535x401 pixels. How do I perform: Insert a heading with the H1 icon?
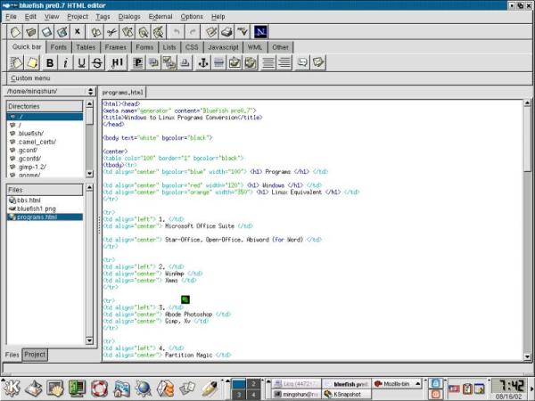click(x=117, y=62)
